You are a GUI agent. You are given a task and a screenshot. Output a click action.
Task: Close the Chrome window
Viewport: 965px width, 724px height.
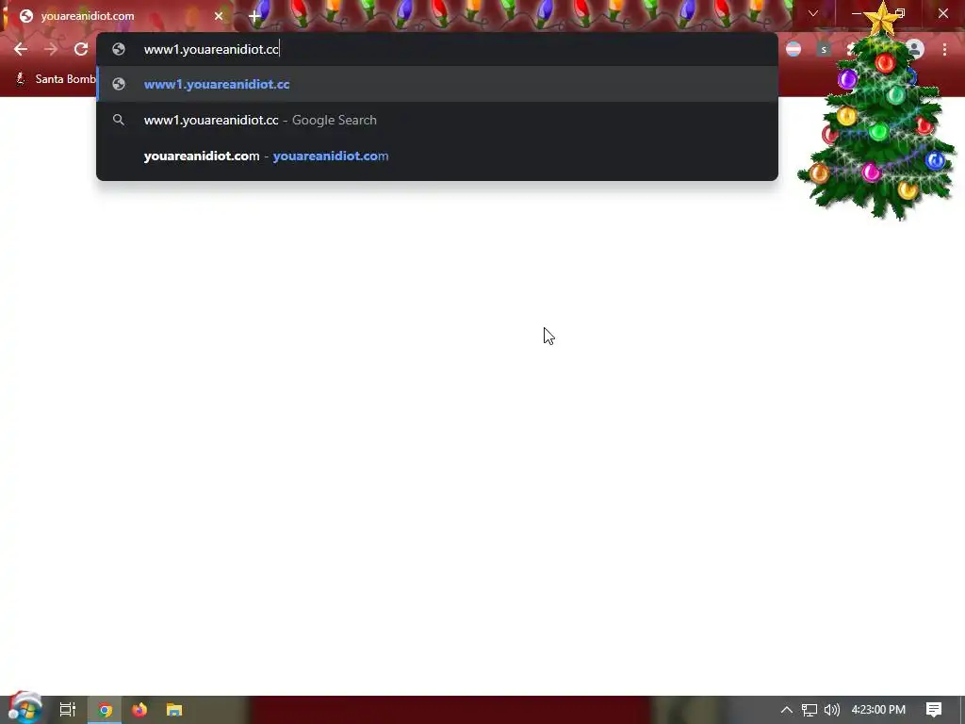(943, 13)
